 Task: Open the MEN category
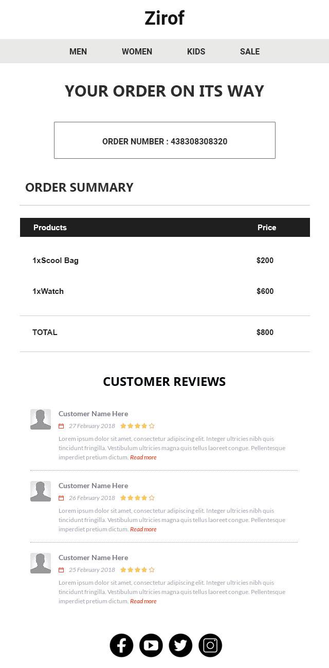coord(78,51)
